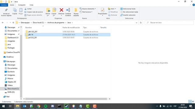Pin folder with Anclar al Acceso rápido
195x109 pixels.
[6, 12]
